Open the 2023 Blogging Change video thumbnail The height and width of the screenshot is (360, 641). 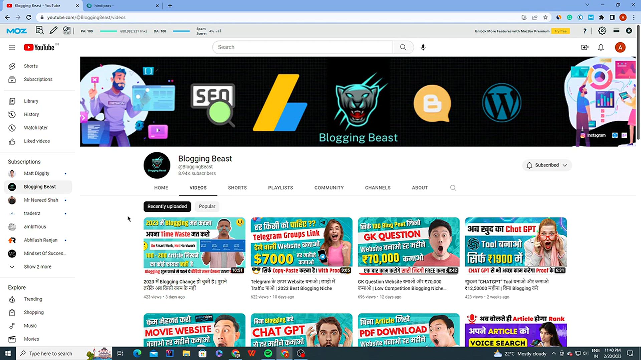coord(194,246)
